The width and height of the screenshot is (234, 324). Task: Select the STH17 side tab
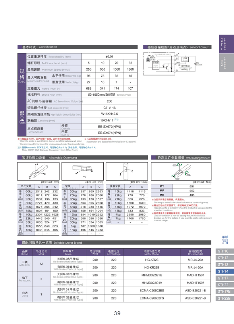(224, 278)
